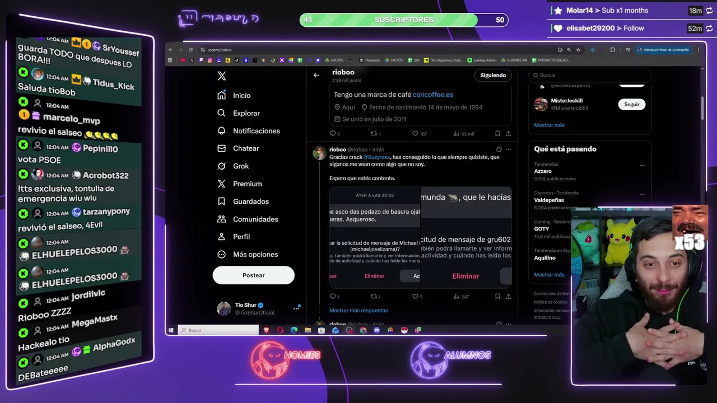
Task: Share the Gracias crack tweet
Action: coord(509,297)
